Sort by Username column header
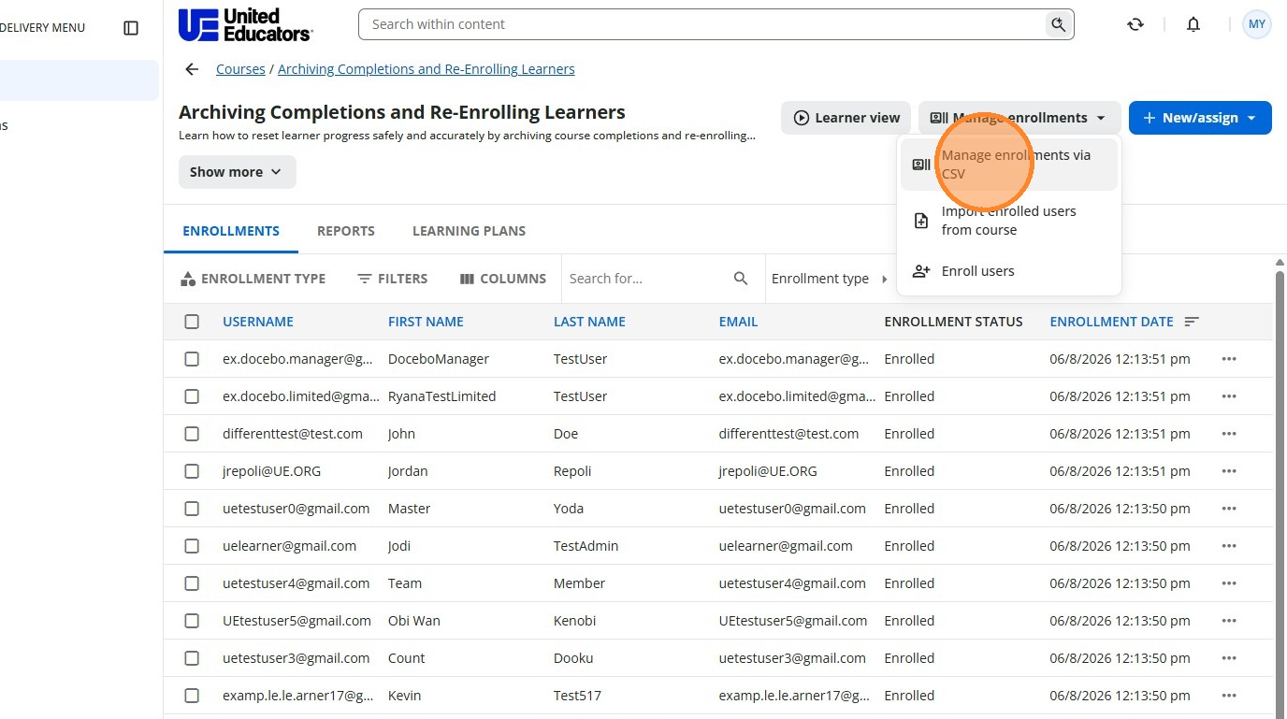The height and width of the screenshot is (719, 1287). pyautogui.click(x=258, y=322)
